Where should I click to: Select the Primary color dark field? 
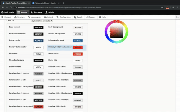tap(78, 41)
